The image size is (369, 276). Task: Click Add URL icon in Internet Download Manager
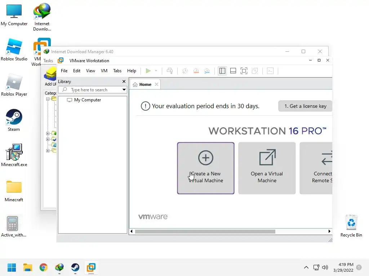tap(50, 77)
